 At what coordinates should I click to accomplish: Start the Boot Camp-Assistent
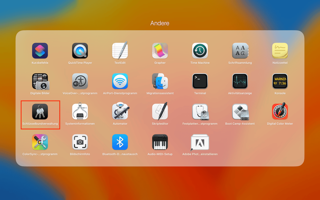pos(240,112)
